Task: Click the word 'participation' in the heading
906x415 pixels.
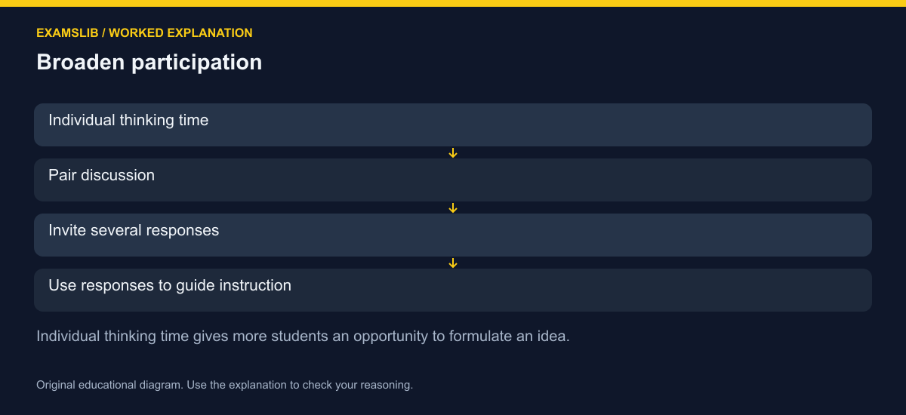Action: pyautogui.click(x=197, y=62)
